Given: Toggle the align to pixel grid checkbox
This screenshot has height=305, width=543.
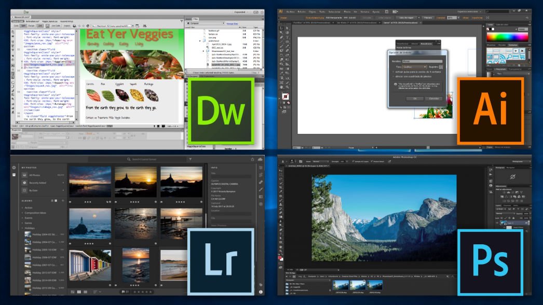Looking at the screenshot, I should 394,76.
